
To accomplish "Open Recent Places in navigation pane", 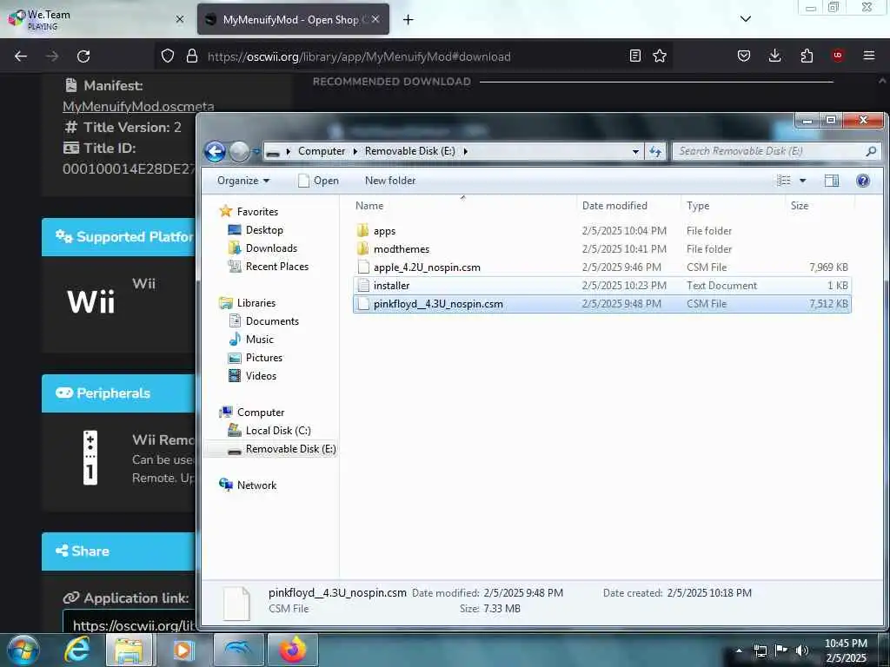I will click(x=277, y=267).
